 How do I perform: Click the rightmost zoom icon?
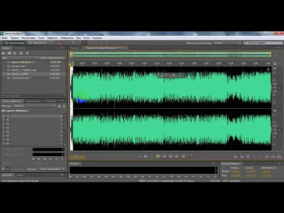pyautogui.click(x=279, y=157)
